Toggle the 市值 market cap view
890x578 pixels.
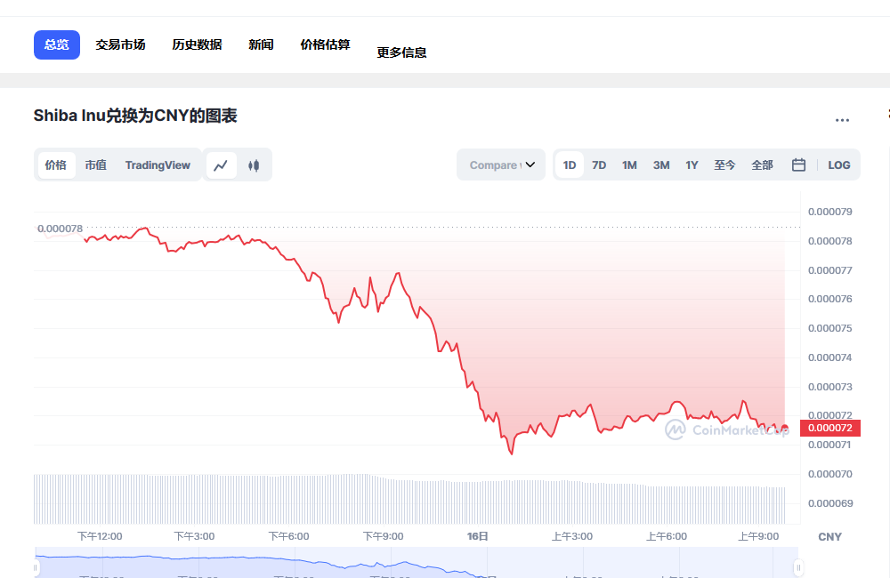pos(96,165)
